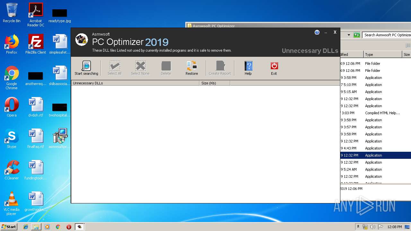Click the Start searching toolbar icon

pos(86,68)
